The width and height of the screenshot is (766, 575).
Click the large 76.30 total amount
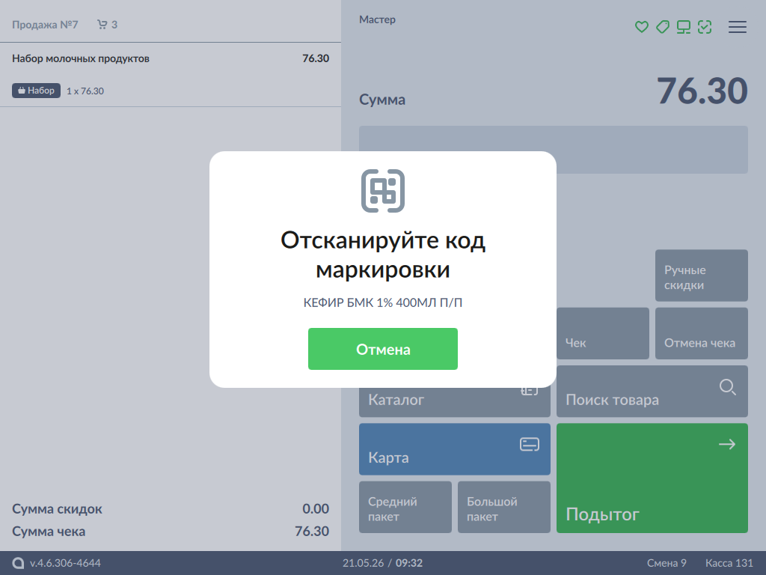coord(702,91)
